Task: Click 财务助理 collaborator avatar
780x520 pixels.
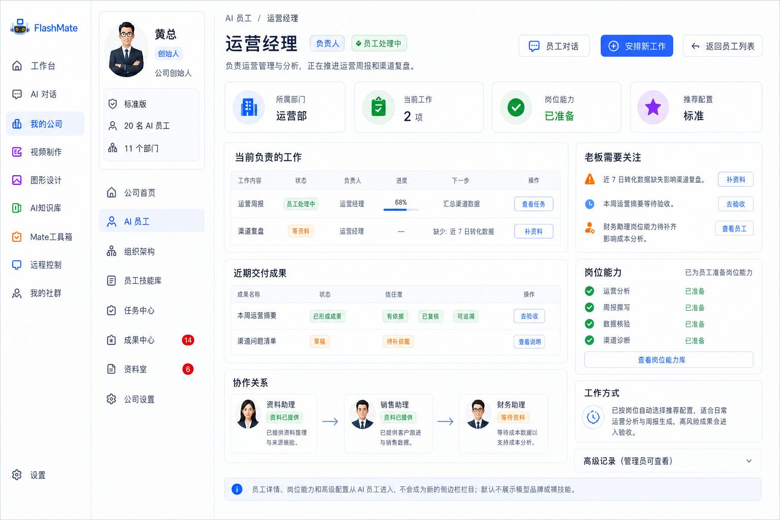Action: 478,414
